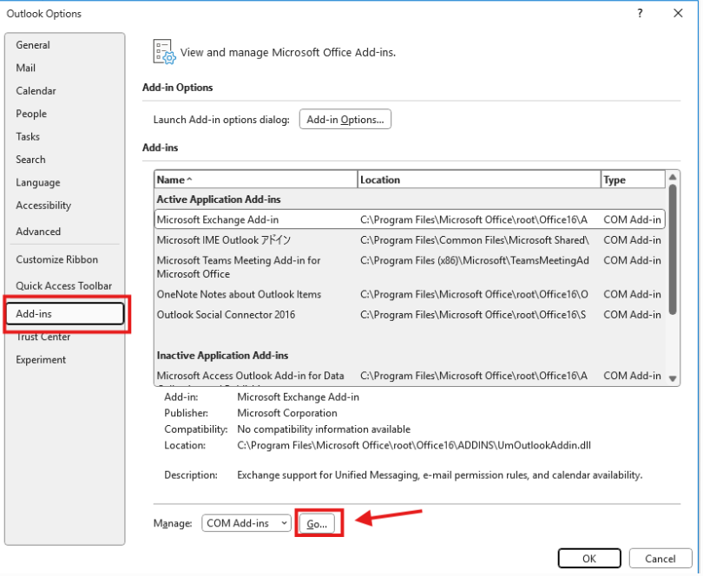Open the People settings page
703x576 pixels.
pyautogui.click(x=31, y=114)
